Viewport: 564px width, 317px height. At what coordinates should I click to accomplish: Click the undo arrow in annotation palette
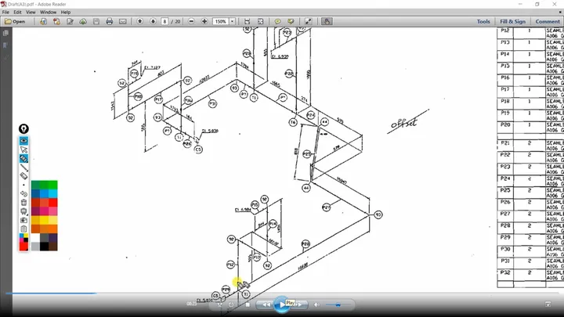23,194
